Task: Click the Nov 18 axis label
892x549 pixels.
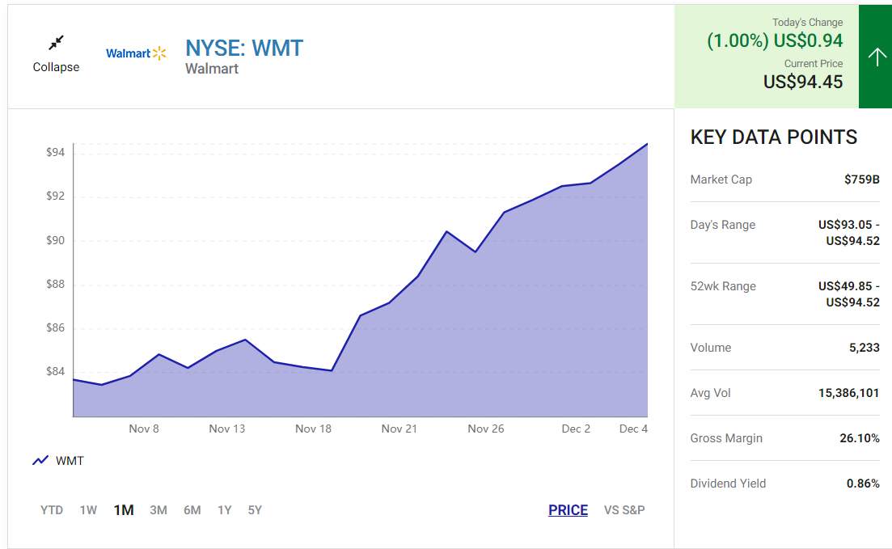Action: pyautogui.click(x=313, y=429)
